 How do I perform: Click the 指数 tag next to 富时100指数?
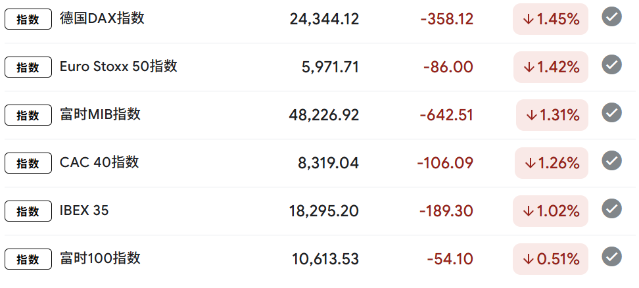pos(28,259)
